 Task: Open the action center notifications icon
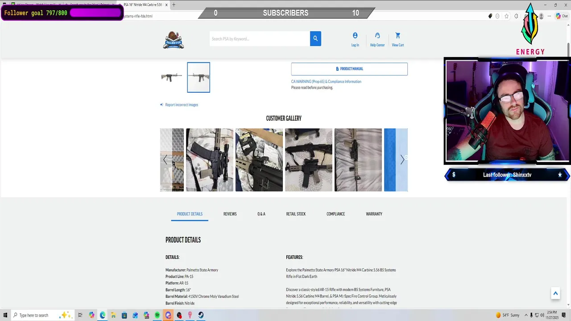pos(564,315)
